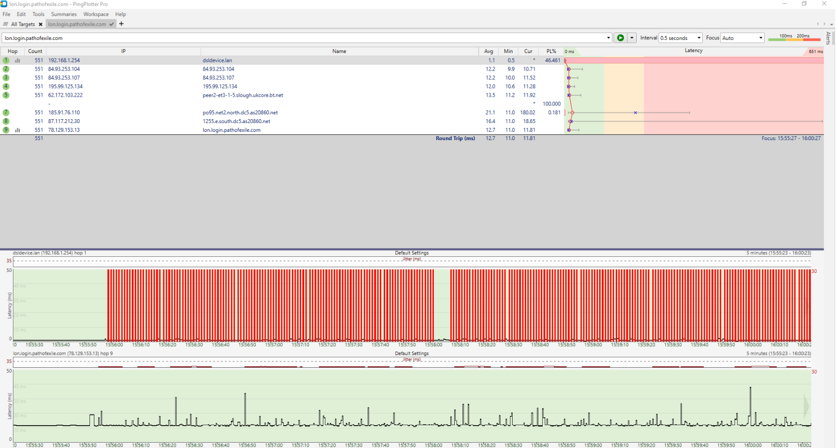The height and width of the screenshot is (448, 838).
Task: Switch to lon.login.pathofexile.com tab
Action: (77, 24)
